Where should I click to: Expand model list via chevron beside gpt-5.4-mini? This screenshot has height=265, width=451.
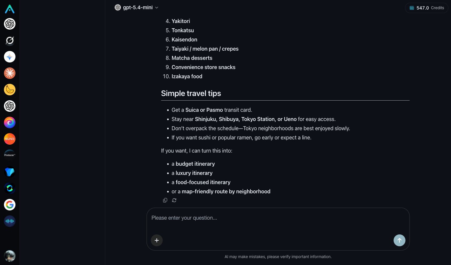coord(157,8)
